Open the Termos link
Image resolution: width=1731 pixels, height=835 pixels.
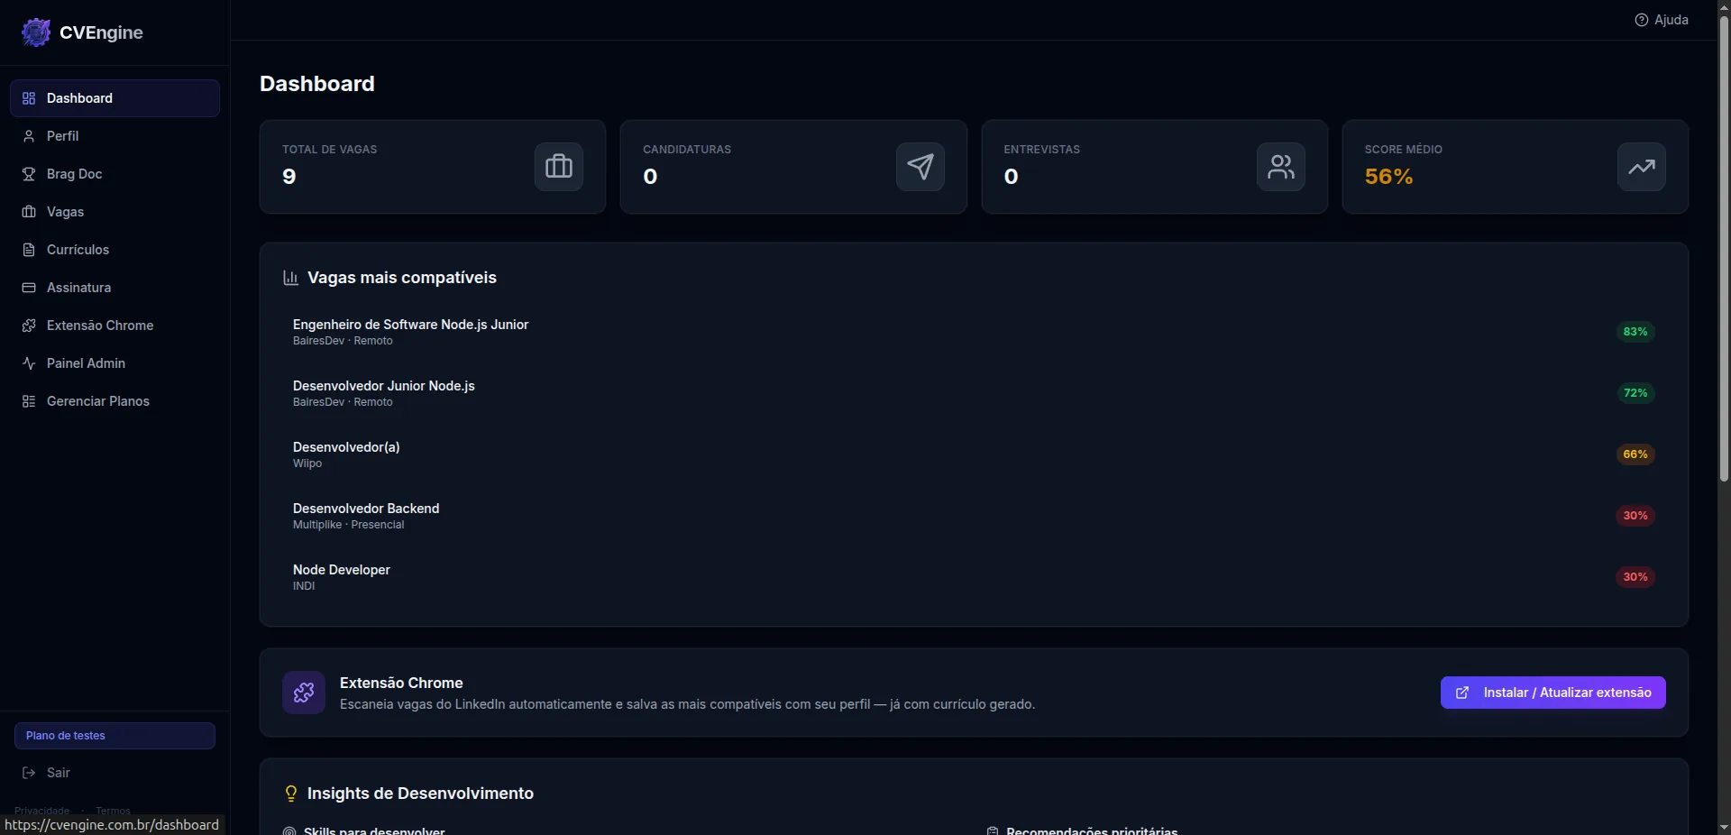point(112,811)
